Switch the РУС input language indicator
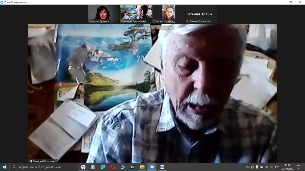 (277, 167)
